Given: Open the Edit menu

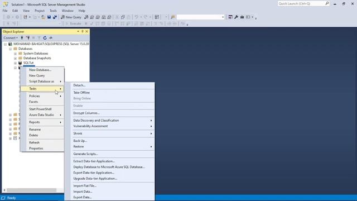Looking at the screenshot, I should [15, 11].
